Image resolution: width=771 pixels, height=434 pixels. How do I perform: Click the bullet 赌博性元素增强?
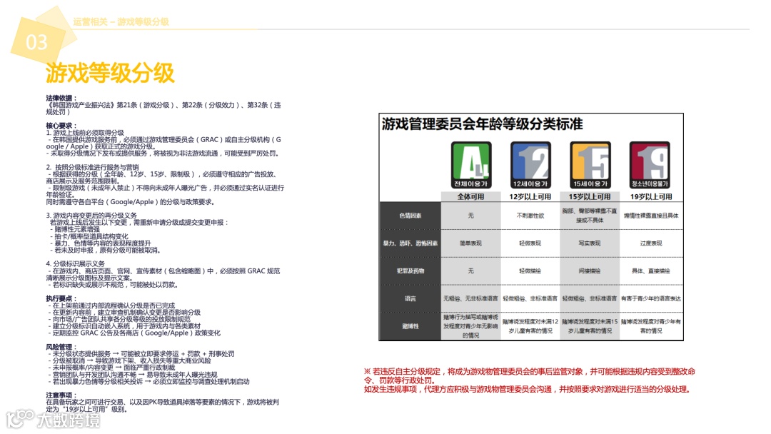pyautogui.click(x=75, y=229)
